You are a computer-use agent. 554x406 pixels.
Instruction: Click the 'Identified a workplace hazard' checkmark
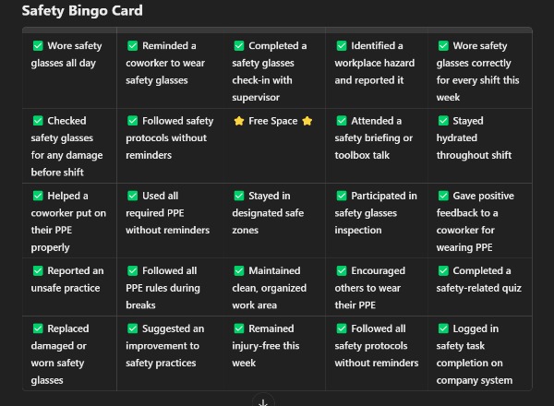pyautogui.click(x=342, y=46)
